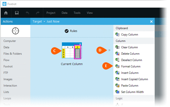Click the Redo arrow icon
Screen dimensions: 170x107
click(38, 13)
